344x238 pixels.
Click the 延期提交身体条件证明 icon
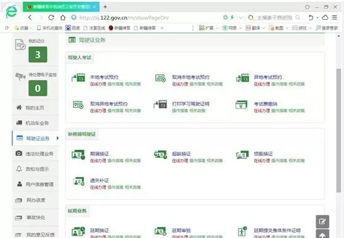click(x=242, y=231)
